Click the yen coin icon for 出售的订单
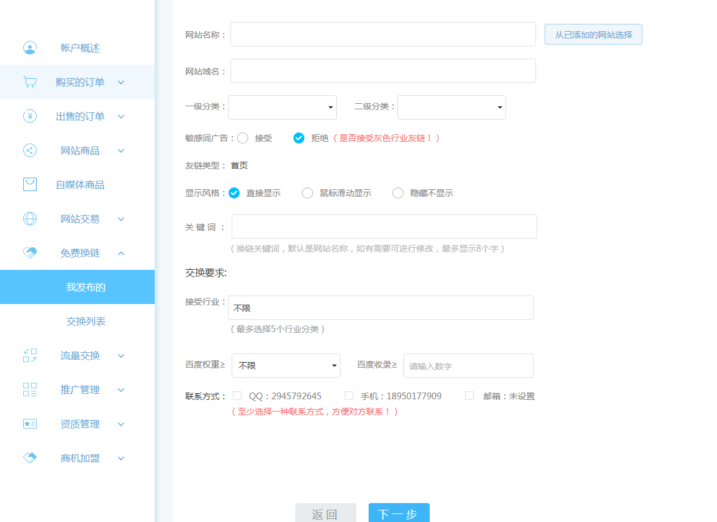Image resolution: width=717 pixels, height=522 pixels. (x=29, y=116)
